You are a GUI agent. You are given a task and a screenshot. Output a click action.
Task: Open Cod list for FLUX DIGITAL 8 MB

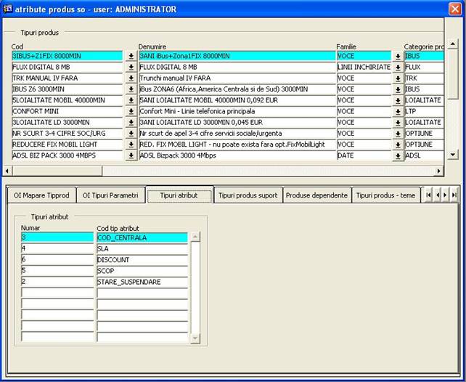(x=131, y=68)
